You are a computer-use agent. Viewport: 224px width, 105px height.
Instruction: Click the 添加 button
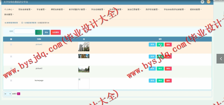(46, 32)
